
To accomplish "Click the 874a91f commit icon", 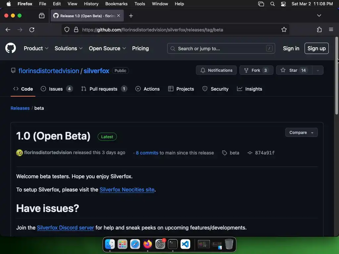I will pos(250,153).
